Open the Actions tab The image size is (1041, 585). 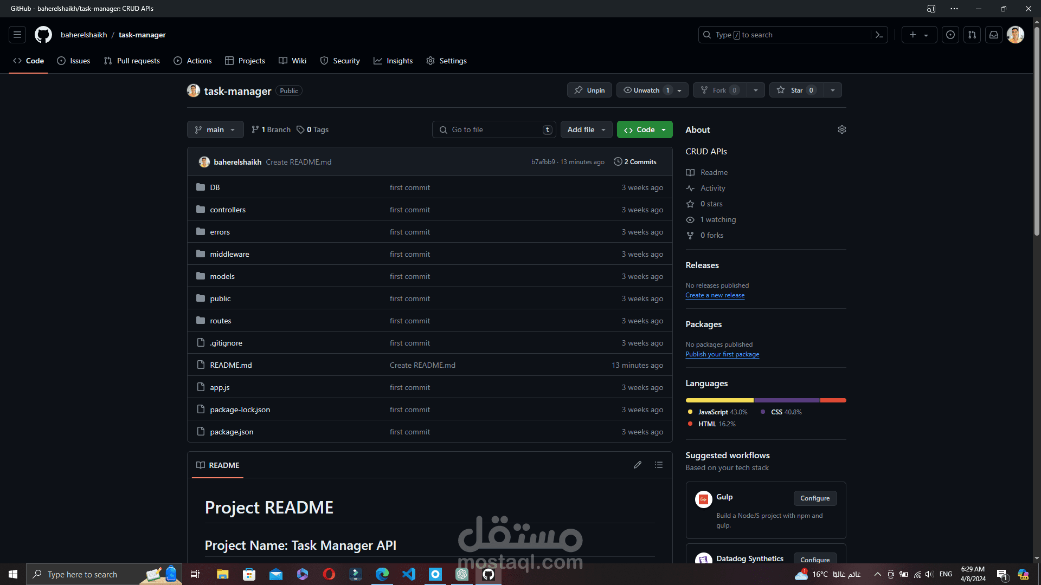(x=192, y=61)
